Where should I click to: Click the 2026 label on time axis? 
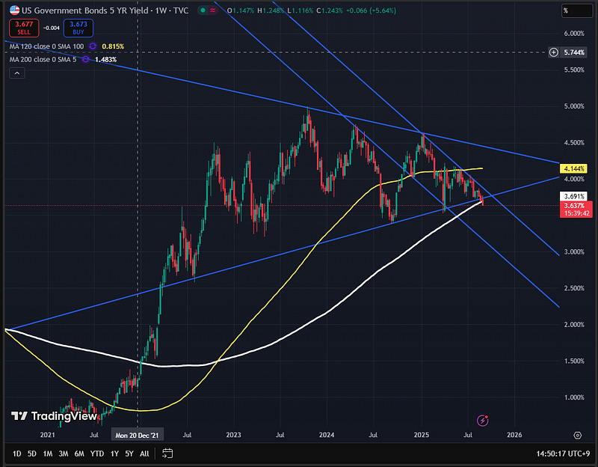click(514, 435)
